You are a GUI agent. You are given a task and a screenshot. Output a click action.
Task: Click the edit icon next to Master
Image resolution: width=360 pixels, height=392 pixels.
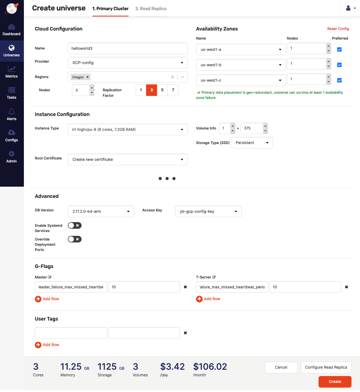pyautogui.click(x=50, y=277)
